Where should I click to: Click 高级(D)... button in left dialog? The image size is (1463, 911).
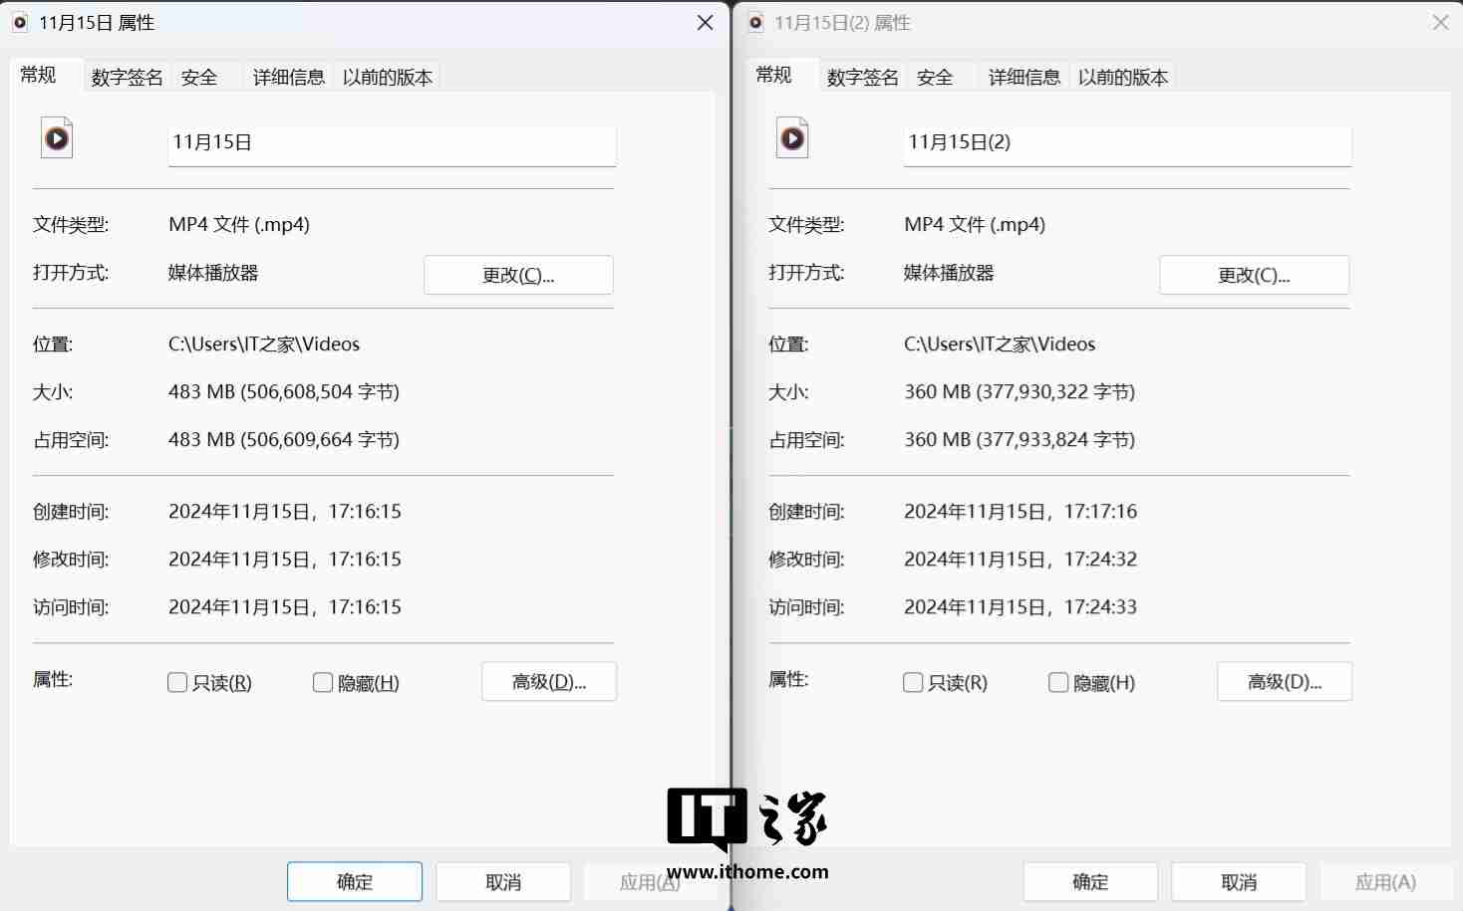(x=548, y=682)
